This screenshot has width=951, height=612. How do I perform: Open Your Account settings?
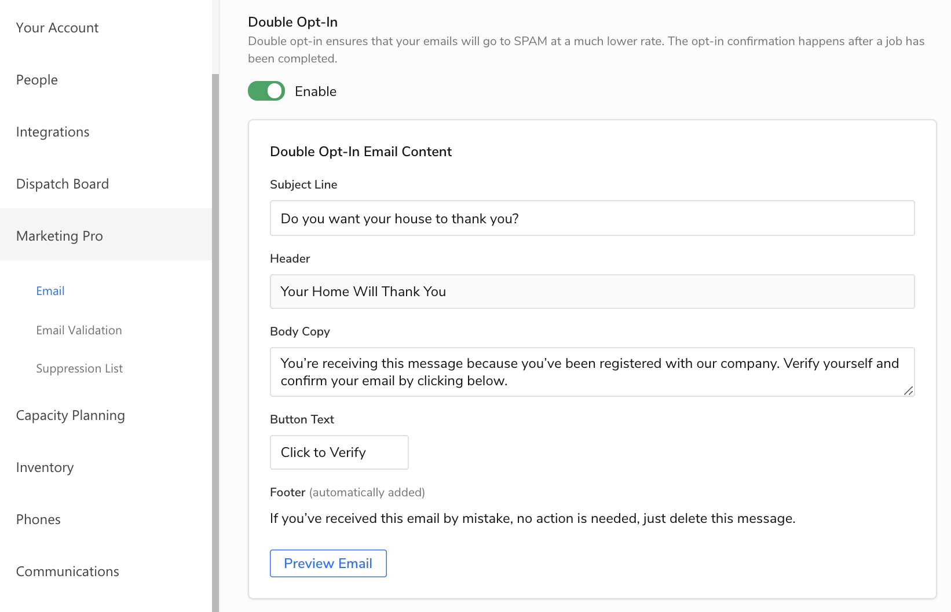point(57,28)
